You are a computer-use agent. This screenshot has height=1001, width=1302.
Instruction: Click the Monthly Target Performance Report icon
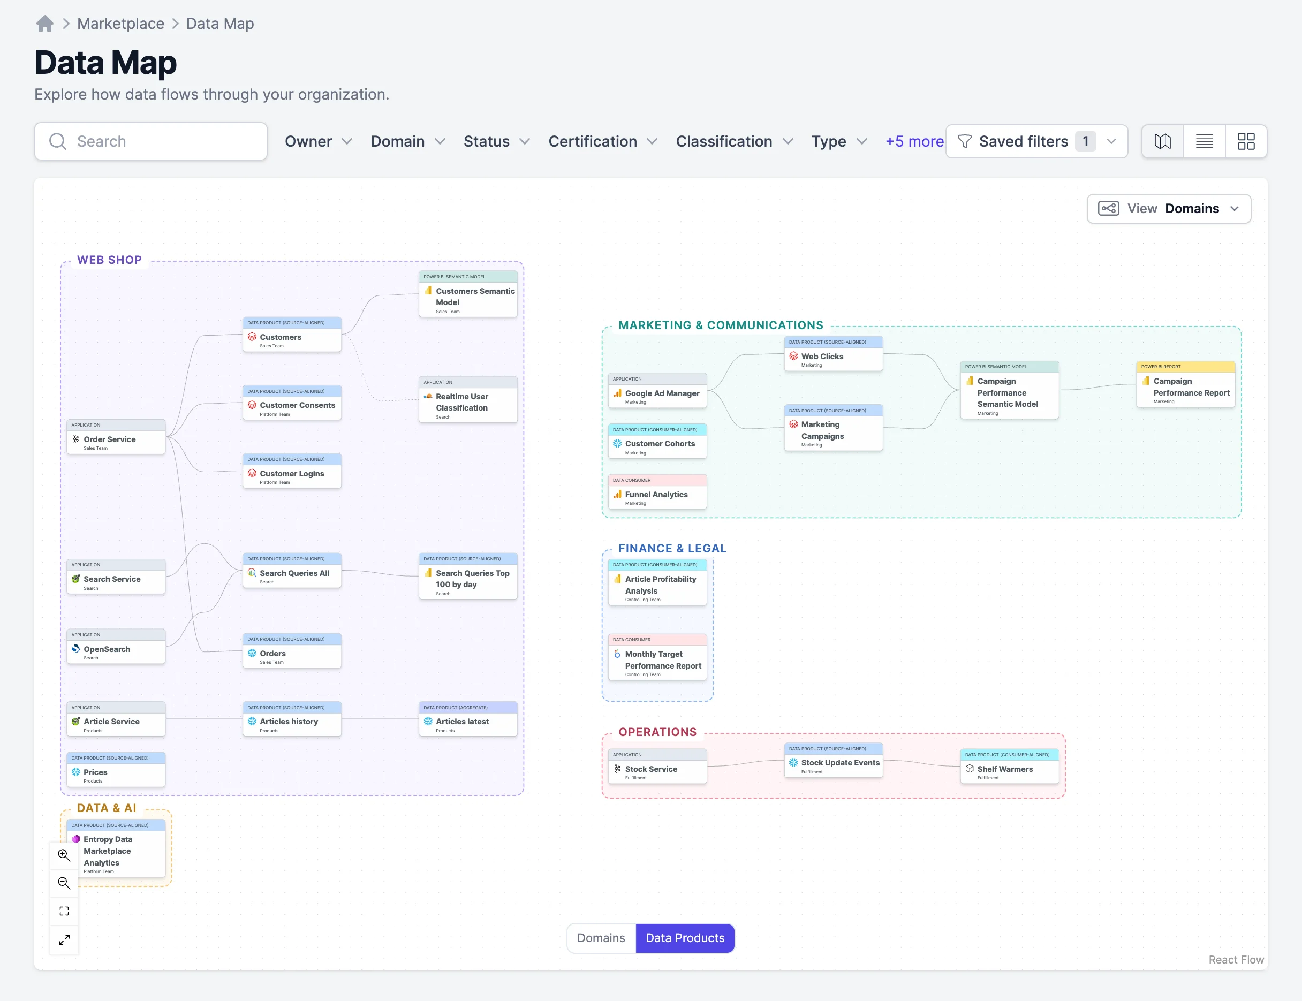[617, 654]
